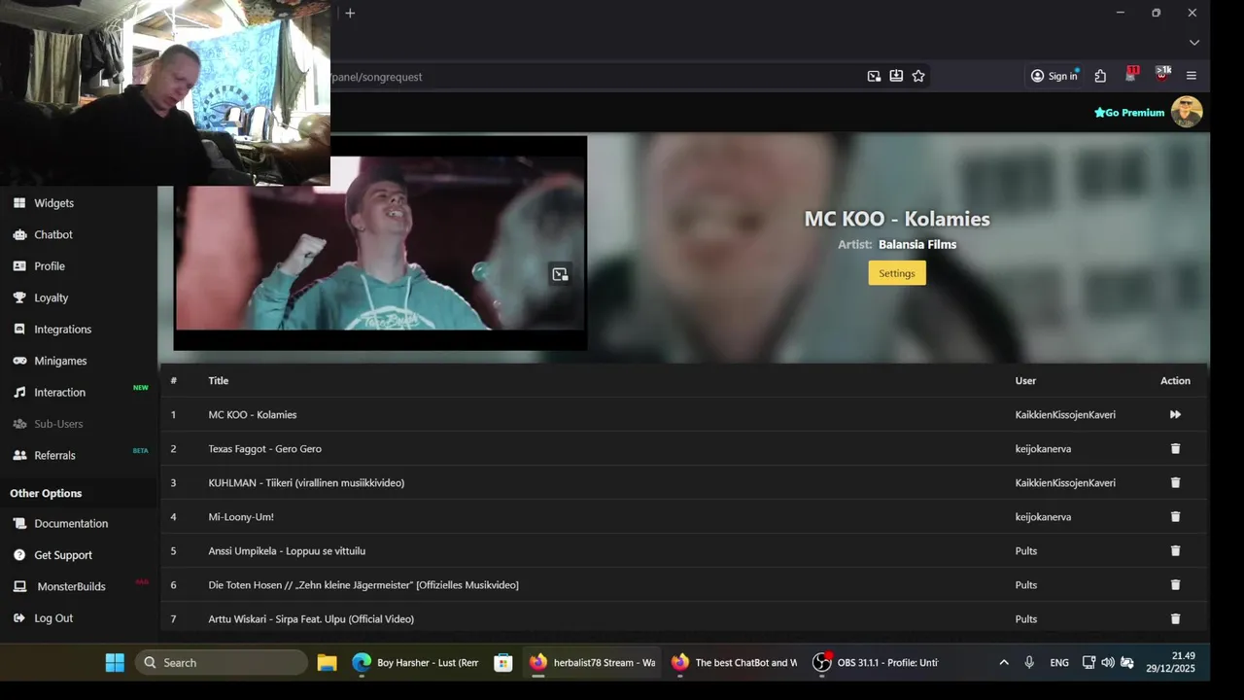1244x700 pixels.
Task: Open the browser extensions puzzle icon
Action: click(x=1100, y=76)
